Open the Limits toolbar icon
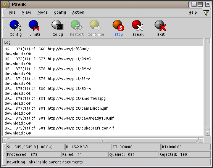The image size is (213, 168). click(x=35, y=28)
